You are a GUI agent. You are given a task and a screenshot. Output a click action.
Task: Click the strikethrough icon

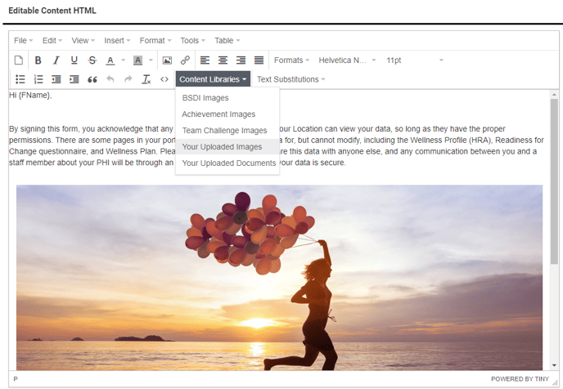click(x=92, y=60)
